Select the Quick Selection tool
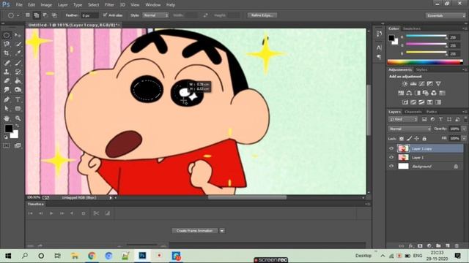The image size is (469, 263). point(18,44)
